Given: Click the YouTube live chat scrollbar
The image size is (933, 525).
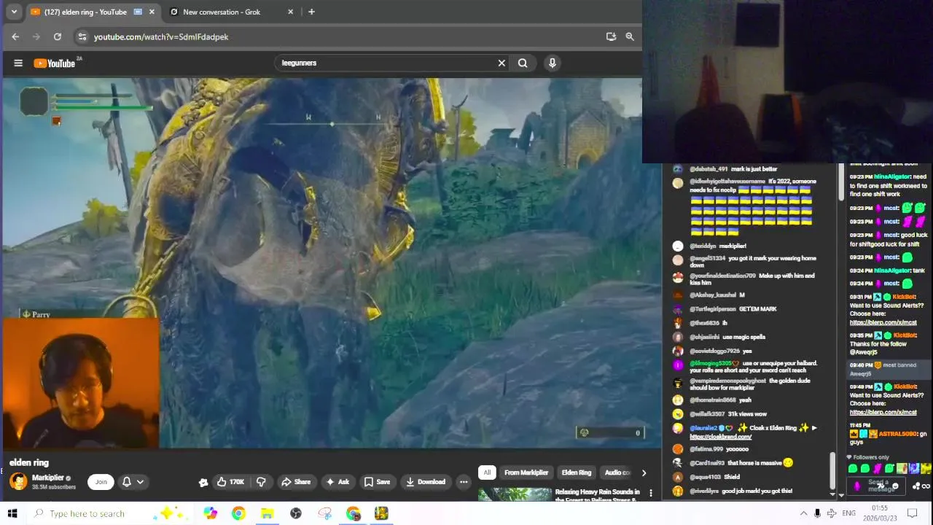Looking at the screenshot, I should coord(831,471).
